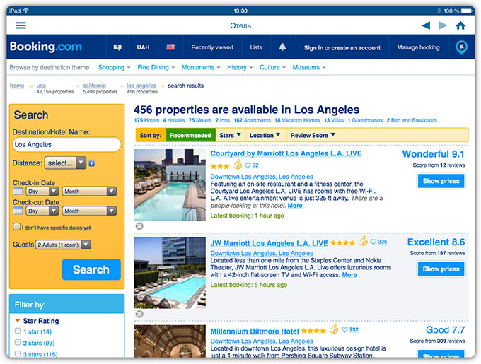Show prices for Courtyard by Marriott
The width and height of the screenshot is (481, 364).
point(441,181)
